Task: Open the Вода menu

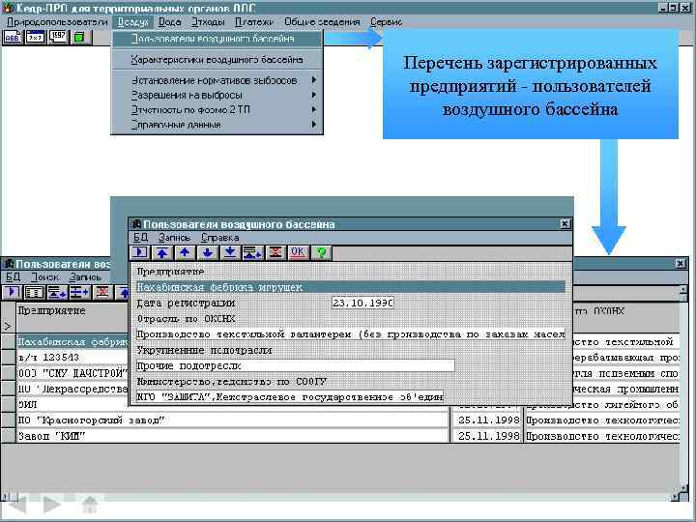Action: point(169,21)
